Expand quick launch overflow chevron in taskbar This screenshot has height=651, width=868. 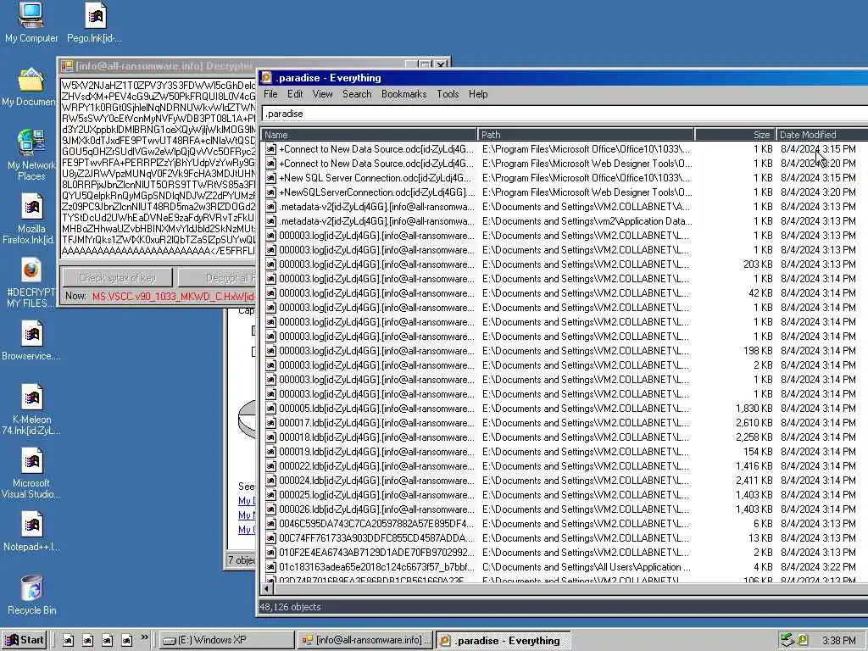[x=144, y=637]
